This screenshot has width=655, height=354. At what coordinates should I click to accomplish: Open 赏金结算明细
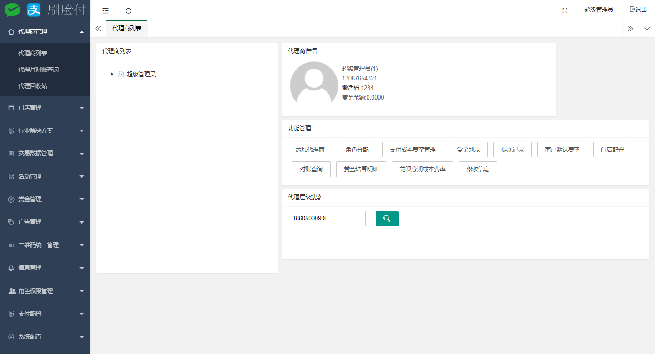pos(361,169)
